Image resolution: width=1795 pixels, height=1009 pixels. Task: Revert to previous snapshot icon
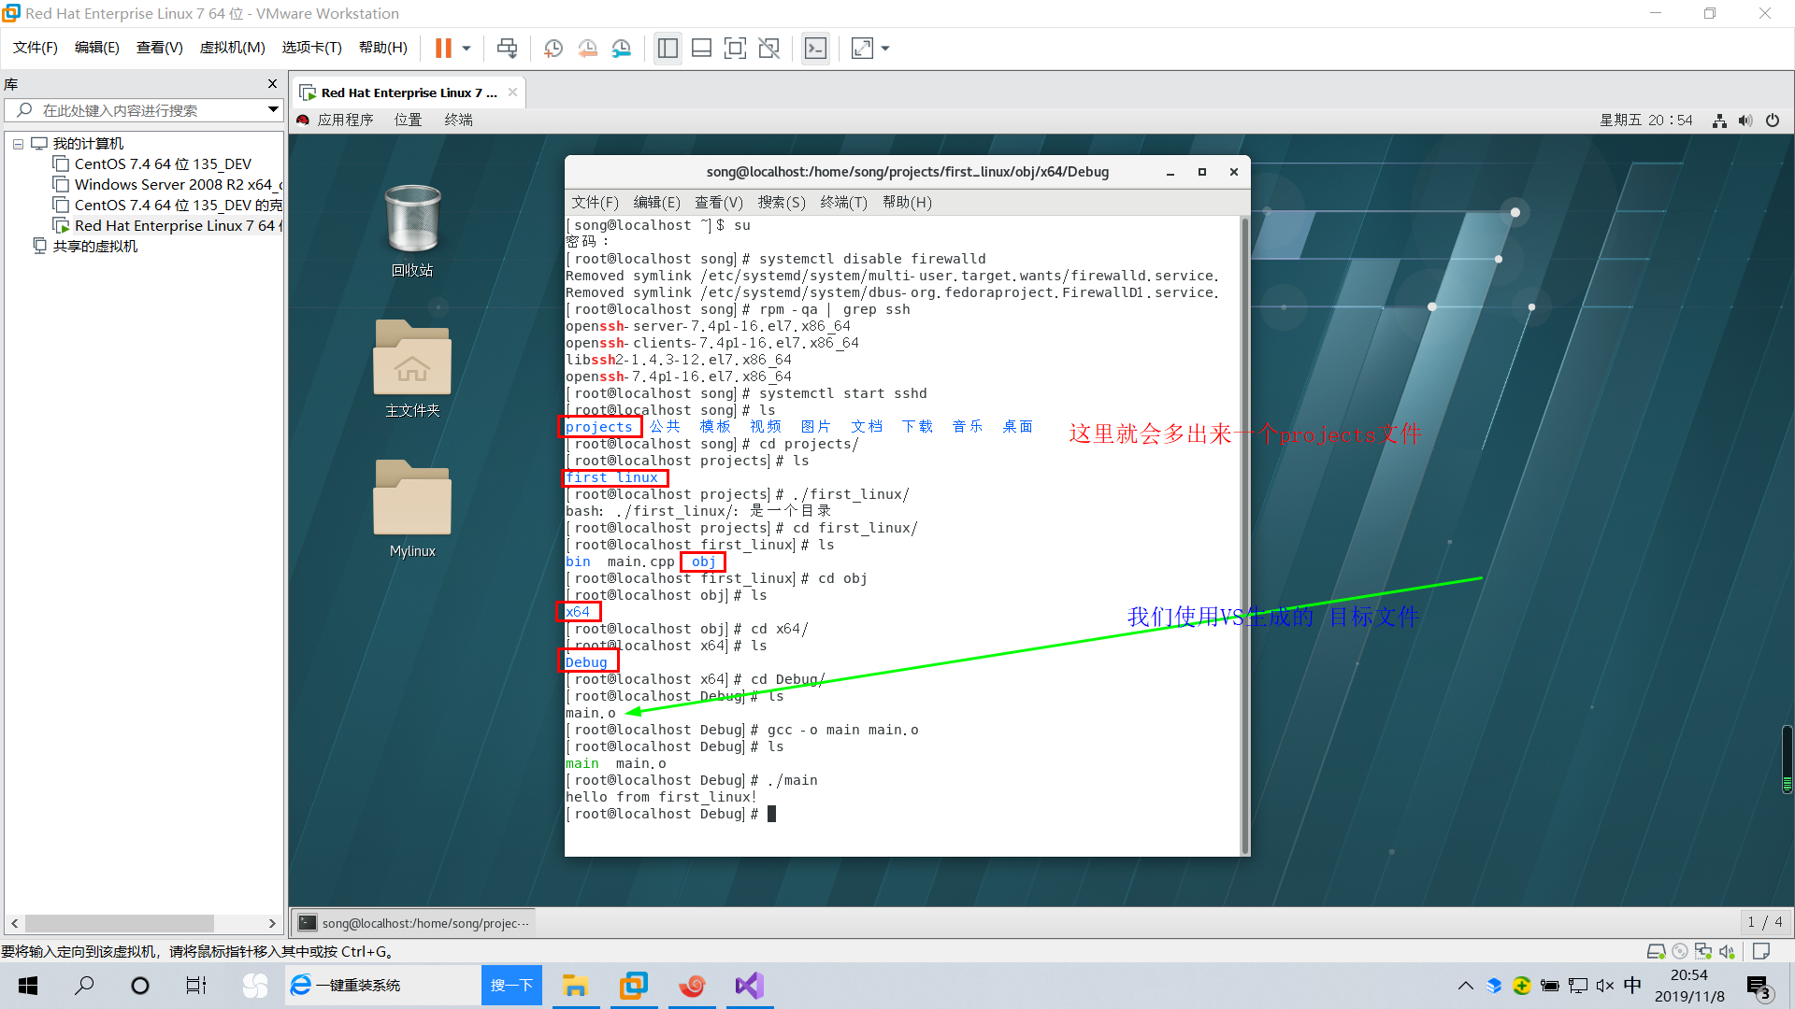click(x=587, y=48)
